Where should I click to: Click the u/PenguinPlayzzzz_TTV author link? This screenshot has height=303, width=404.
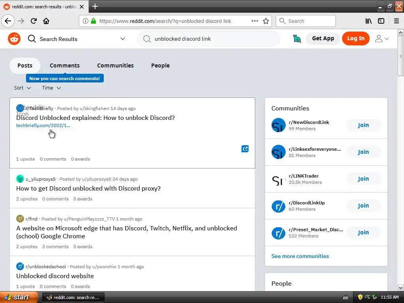89,219
